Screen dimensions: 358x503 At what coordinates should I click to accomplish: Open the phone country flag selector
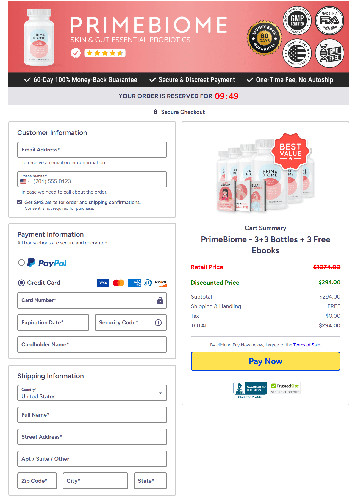click(x=25, y=182)
